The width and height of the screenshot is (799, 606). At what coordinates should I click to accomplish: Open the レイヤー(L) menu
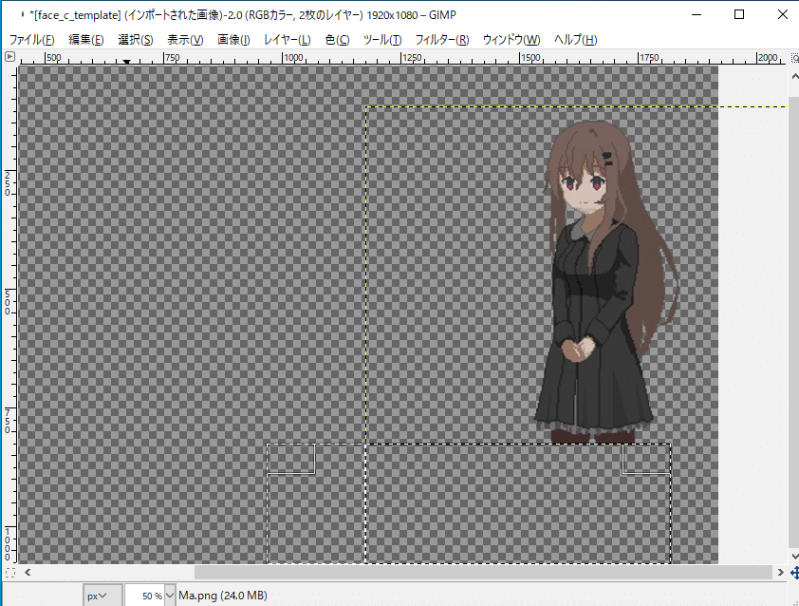coord(287,39)
